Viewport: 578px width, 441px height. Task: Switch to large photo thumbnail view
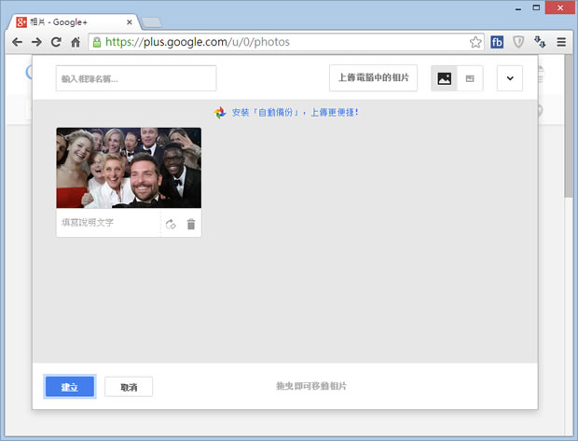[x=444, y=78]
